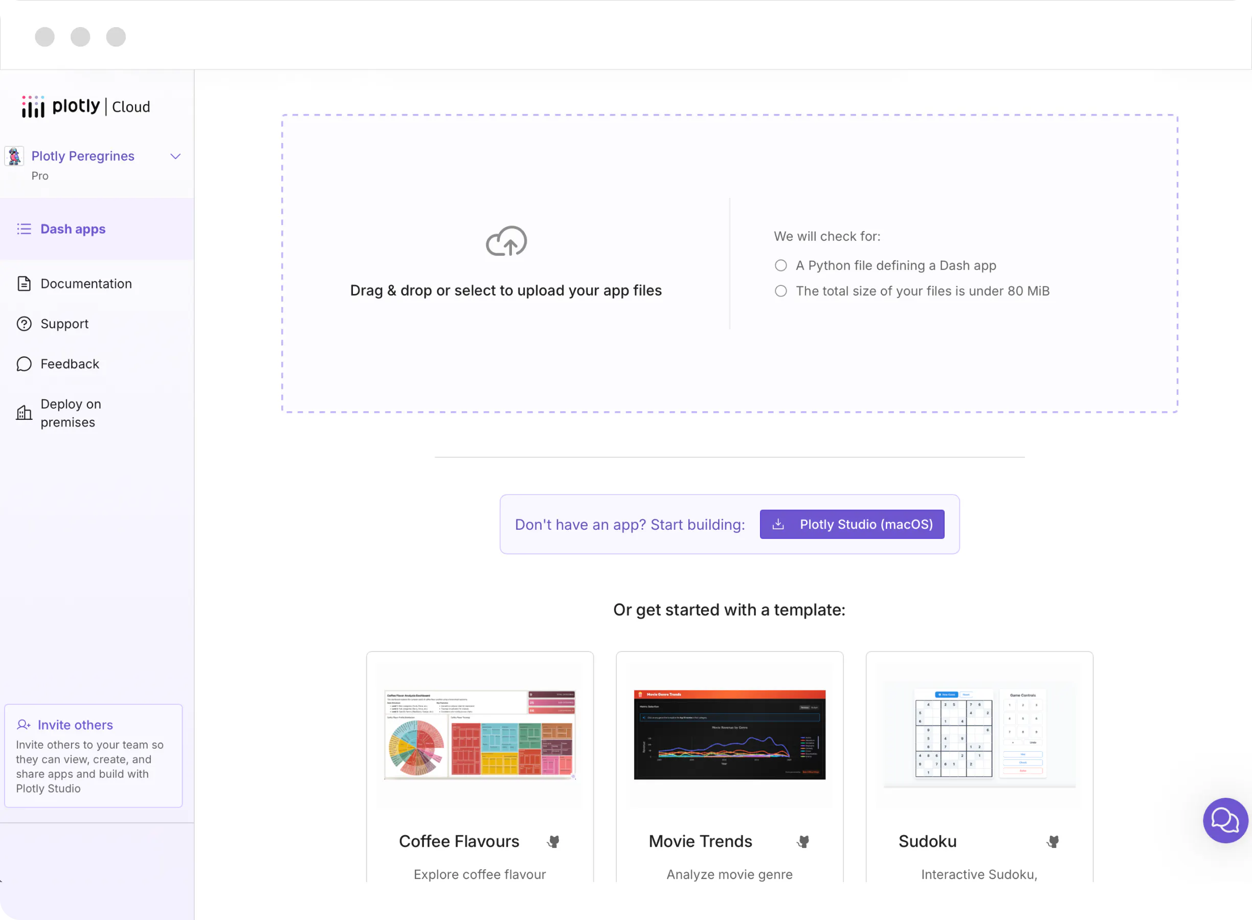Open Deploy on premises in sidebar

pyautogui.click(x=71, y=413)
